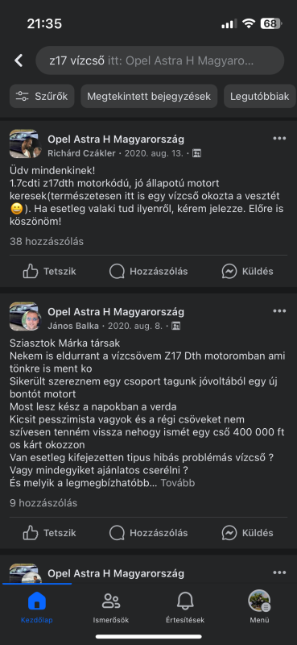Switch to the Kezdőlap home tab

point(37,608)
